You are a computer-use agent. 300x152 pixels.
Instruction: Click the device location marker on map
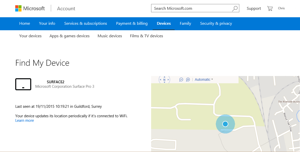pyautogui.click(x=225, y=124)
